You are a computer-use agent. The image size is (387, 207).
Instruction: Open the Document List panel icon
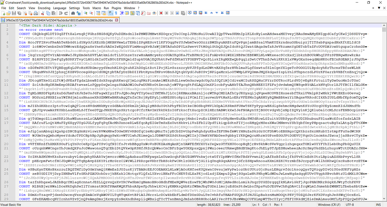coord(138,13)
